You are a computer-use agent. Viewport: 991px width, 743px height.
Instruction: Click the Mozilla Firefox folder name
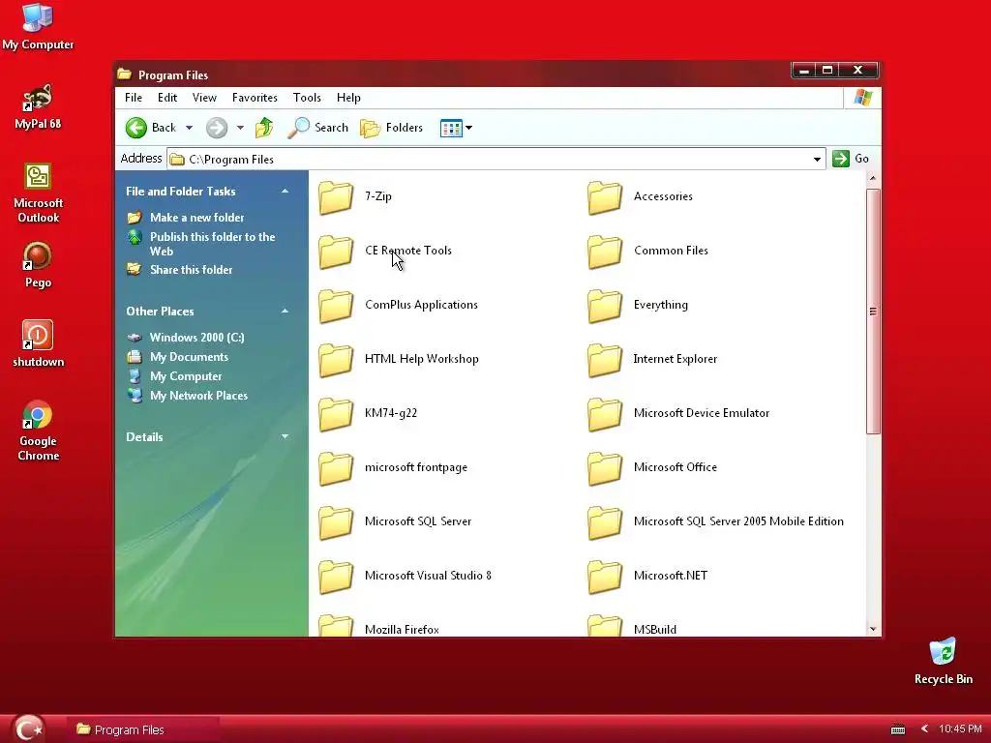point(402,629)
